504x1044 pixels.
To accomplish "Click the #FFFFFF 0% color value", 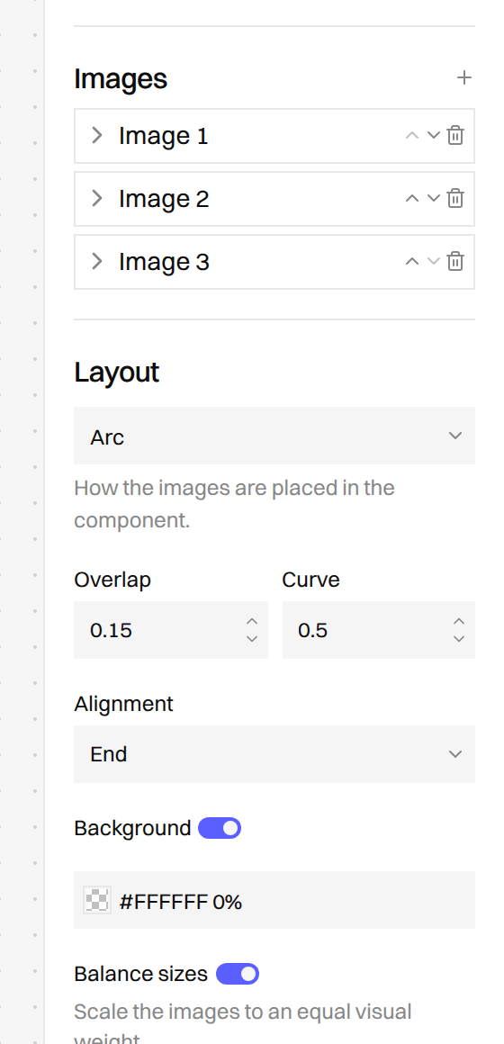I will [x=180, y=902].
